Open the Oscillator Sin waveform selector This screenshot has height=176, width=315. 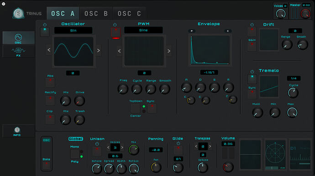coord(73,31)
